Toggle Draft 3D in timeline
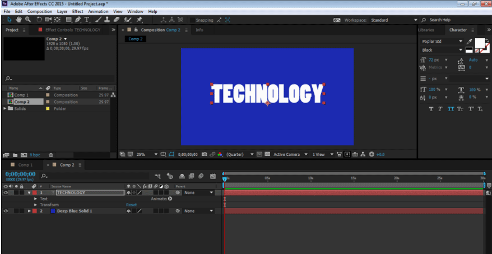This screenshot has height=254, width=492. point(170,176)
